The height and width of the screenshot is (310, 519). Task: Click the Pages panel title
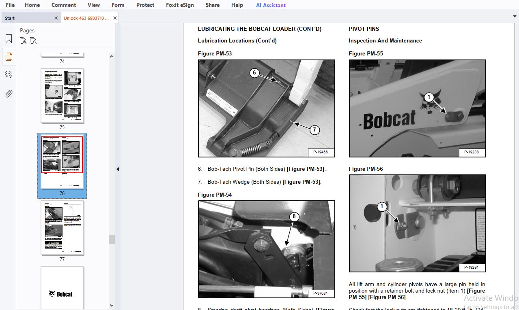[27, 30]
